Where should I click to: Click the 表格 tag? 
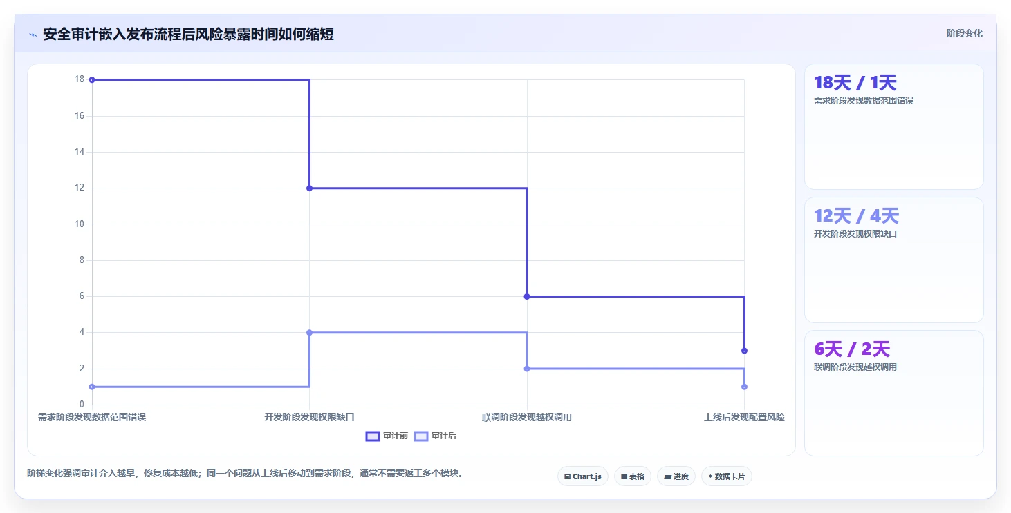(633, 476)
